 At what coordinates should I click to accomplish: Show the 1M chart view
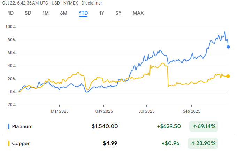(x=46, y=13)
